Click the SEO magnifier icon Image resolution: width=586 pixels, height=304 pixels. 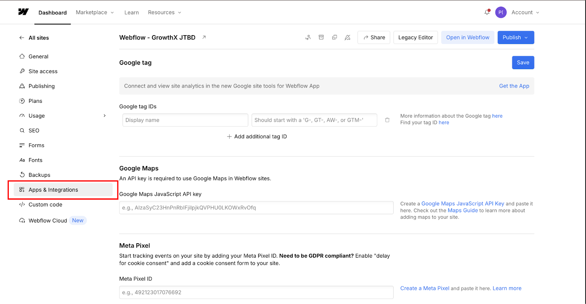click(22, 131)
